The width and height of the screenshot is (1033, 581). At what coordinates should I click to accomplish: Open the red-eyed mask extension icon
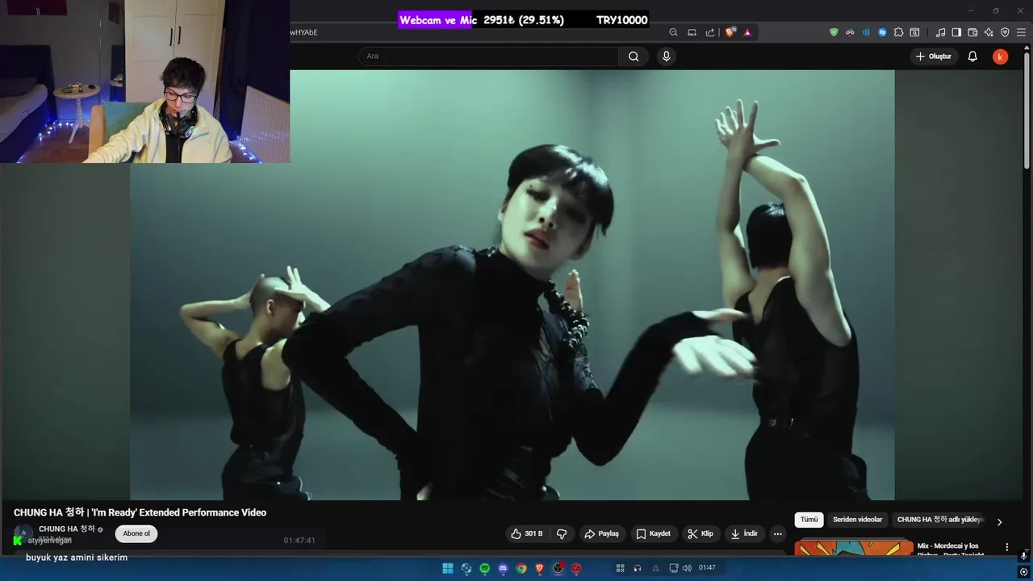(850, 32)
